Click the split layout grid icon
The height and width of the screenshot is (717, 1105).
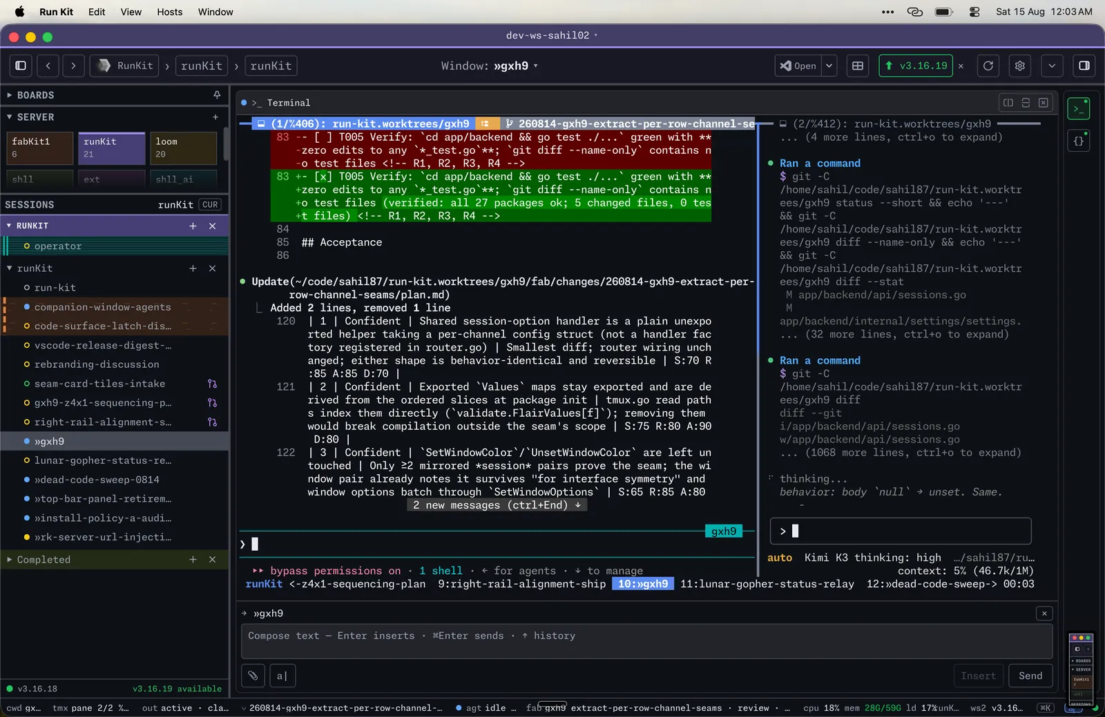(858, 66)
